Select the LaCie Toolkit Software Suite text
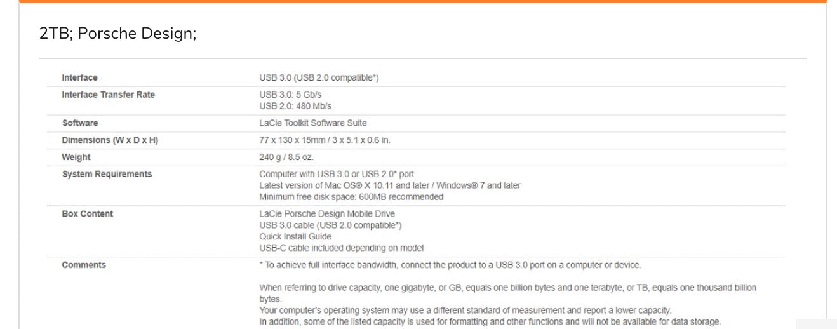The image size is (837, 329). (312, 123)
